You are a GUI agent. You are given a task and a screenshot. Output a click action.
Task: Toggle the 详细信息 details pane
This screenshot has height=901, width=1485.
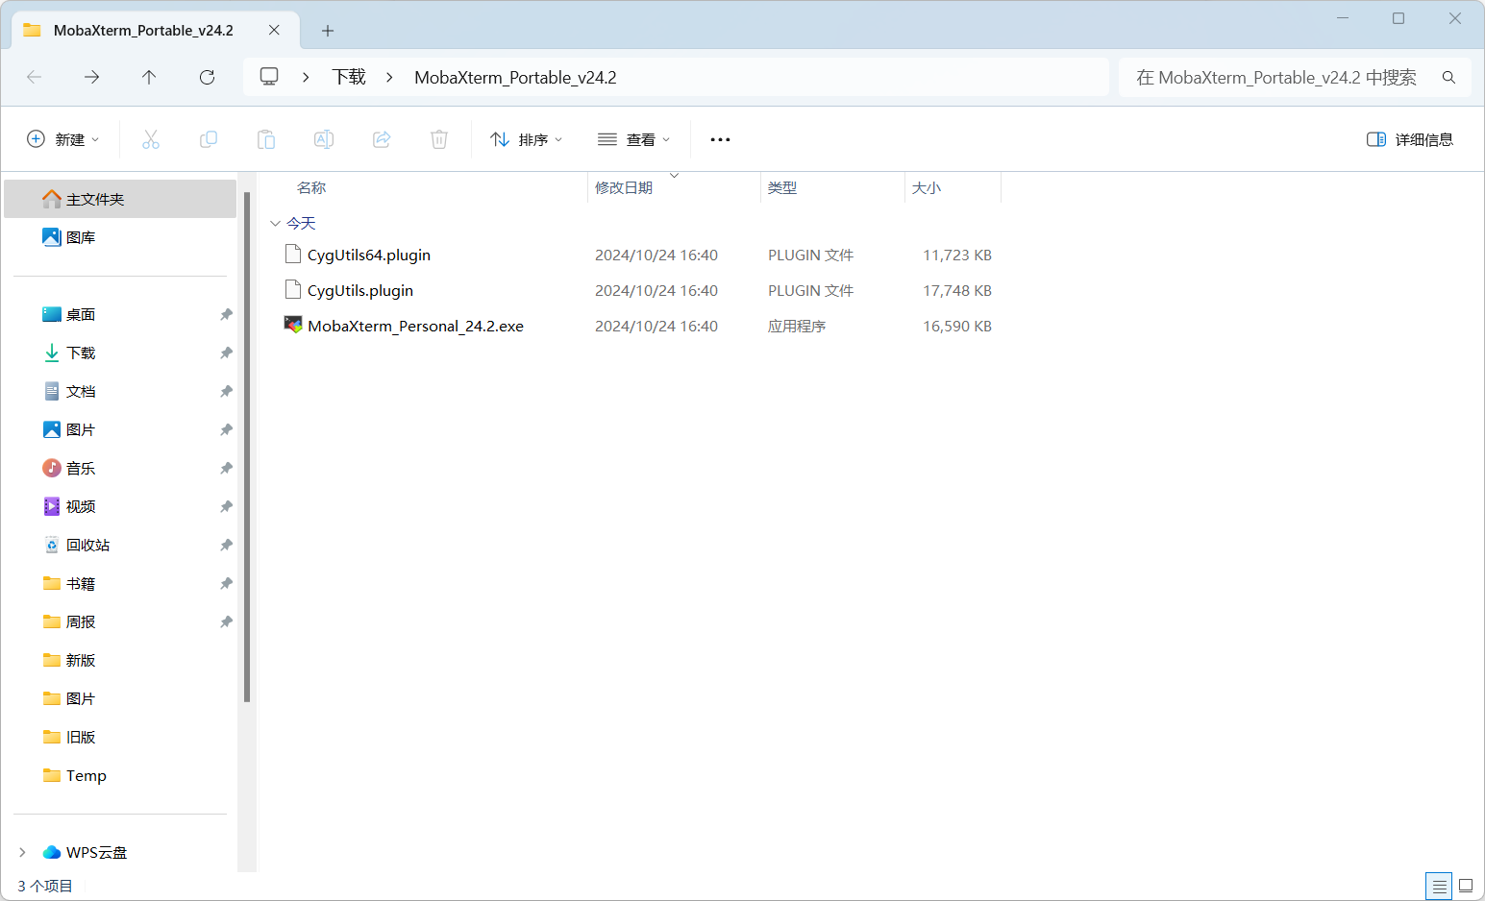click(1410, 139)
